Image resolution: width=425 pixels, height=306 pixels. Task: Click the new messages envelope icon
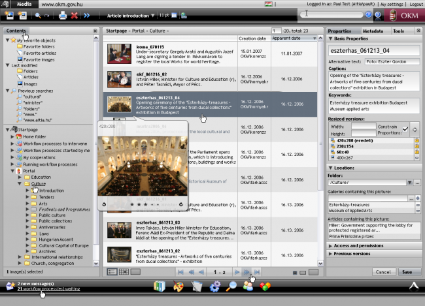pyautogui.click(x=10, y=286)
